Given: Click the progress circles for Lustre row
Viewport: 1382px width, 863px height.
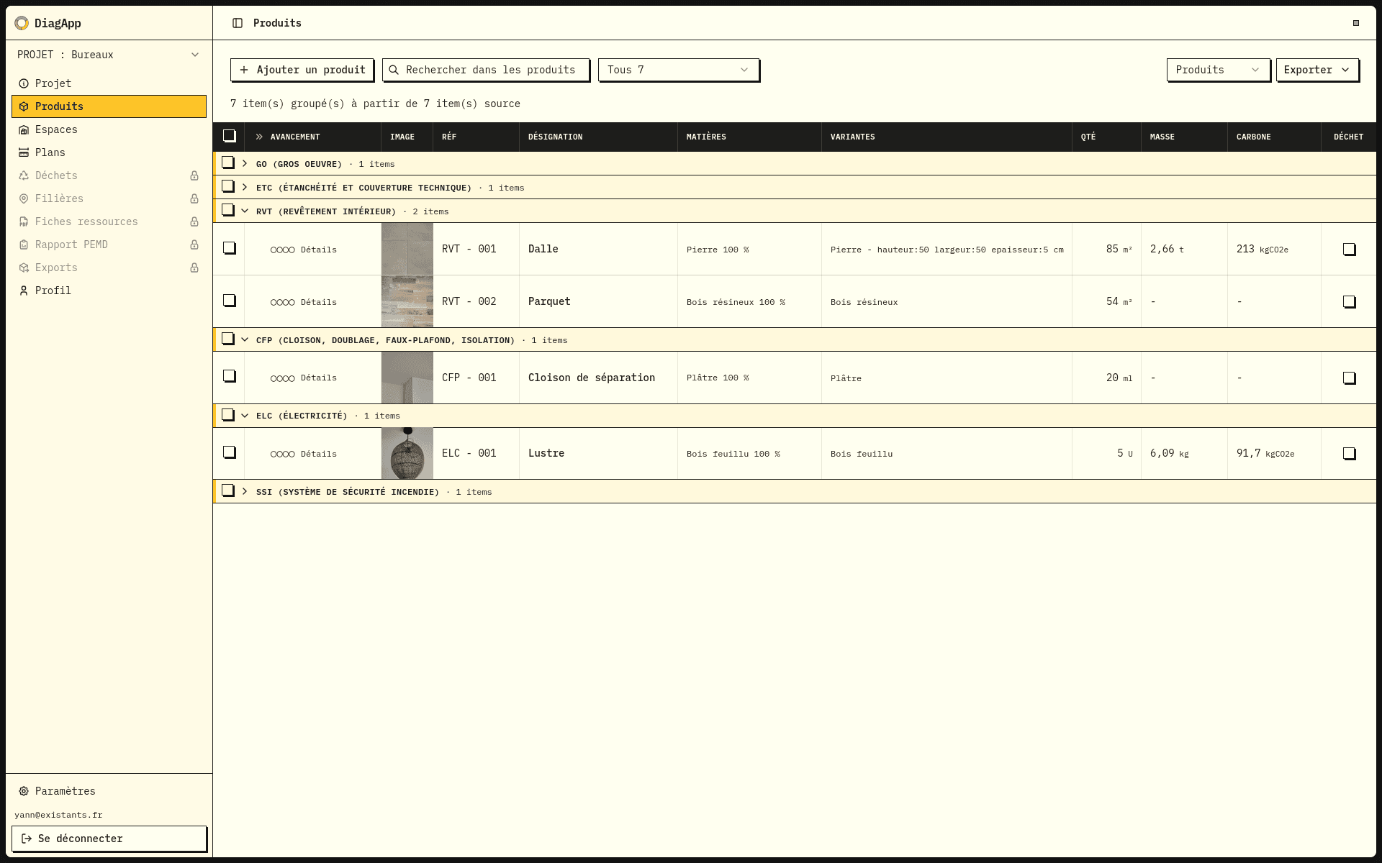Looking at the screenshot, I should pyautogui.click(x=282, y=454).
